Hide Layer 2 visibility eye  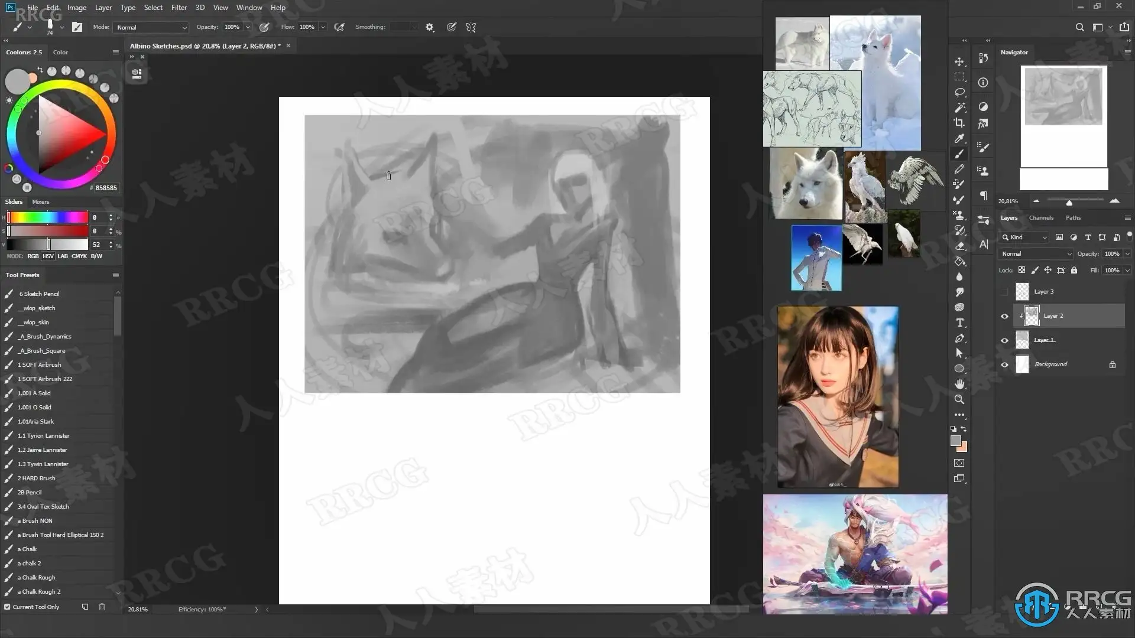tap(1004, 316)
